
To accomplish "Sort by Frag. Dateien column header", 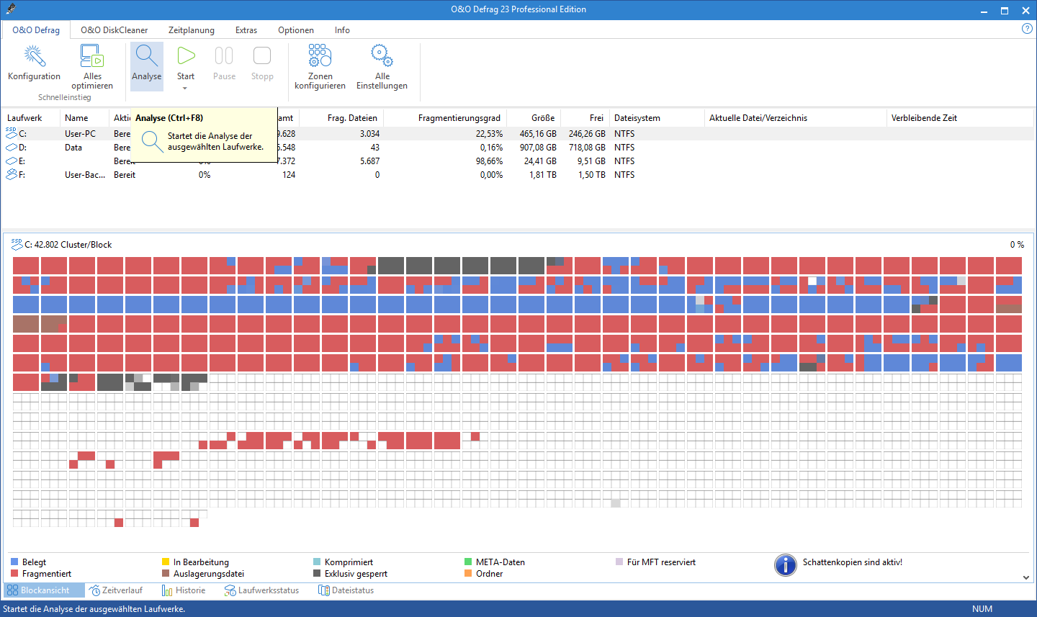I will pyautogui.click(x=341, y=118).
